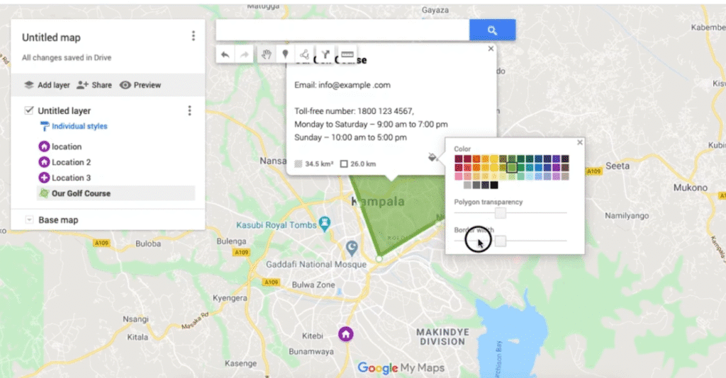Select Our Golf Course in layer list
The height and width of the screenshot is (378, 726).
point(81,193)
